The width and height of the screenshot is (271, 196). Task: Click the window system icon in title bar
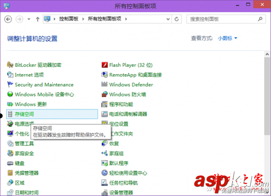coord(7,6)
